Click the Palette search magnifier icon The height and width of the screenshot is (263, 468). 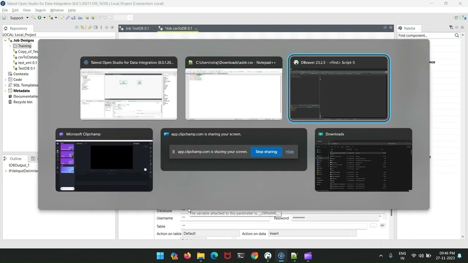(457, 35)
